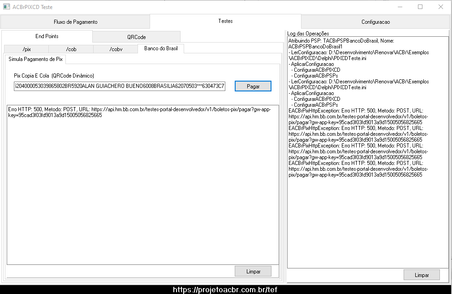Open the /cobv endpoint tab
The height and width of the screenshot is (294, 452).
tap(116, 49)
